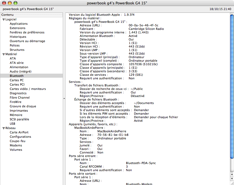Select ATA série entry
The width and height of the screenshot is (234, 185).
(17, 63)
